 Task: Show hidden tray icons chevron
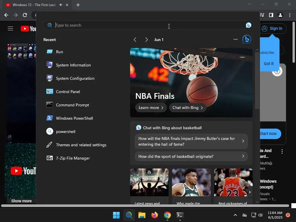pos(235,215)
